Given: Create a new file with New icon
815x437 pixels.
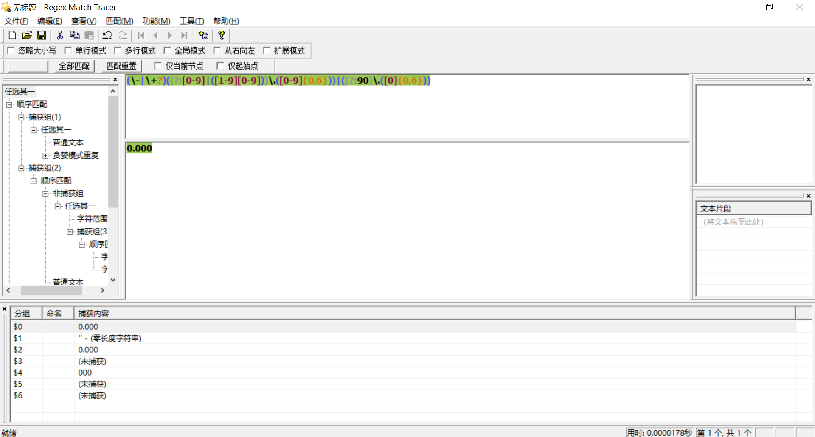Looking at the screenshot, I should tap(12, 35).
